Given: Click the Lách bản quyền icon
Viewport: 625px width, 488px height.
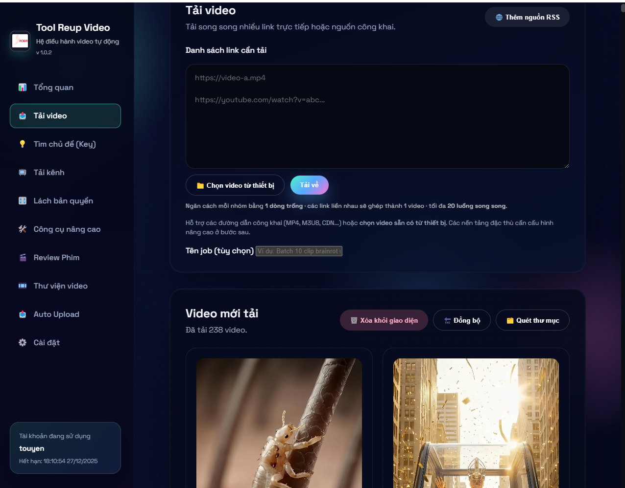Looking at the screenshot, I should [23, 201].
